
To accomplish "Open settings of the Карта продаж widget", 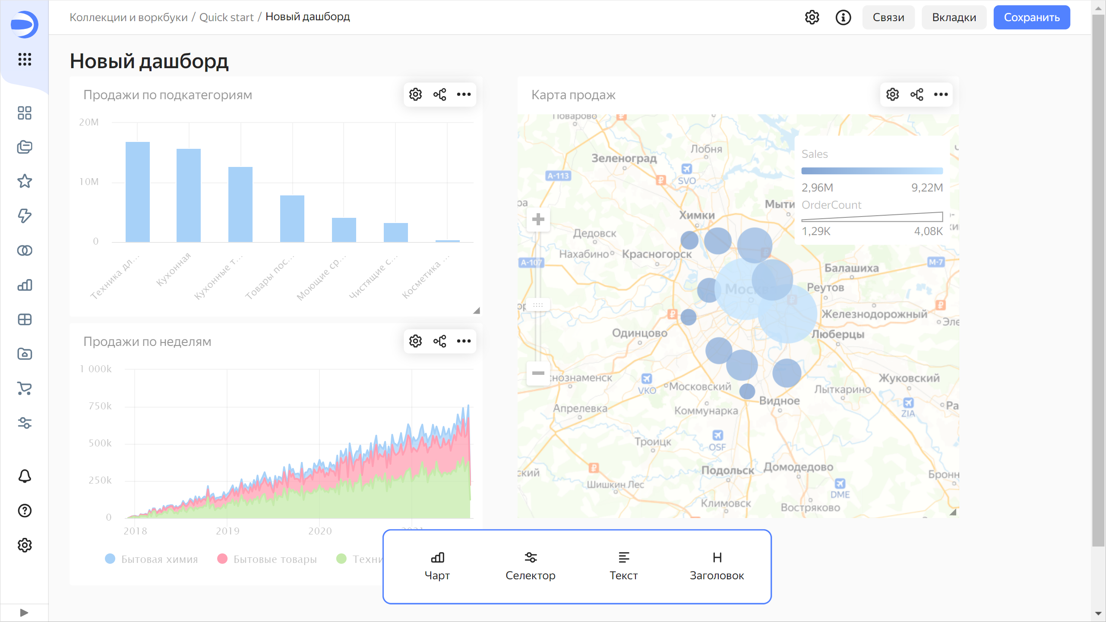I will coord(892,94).
